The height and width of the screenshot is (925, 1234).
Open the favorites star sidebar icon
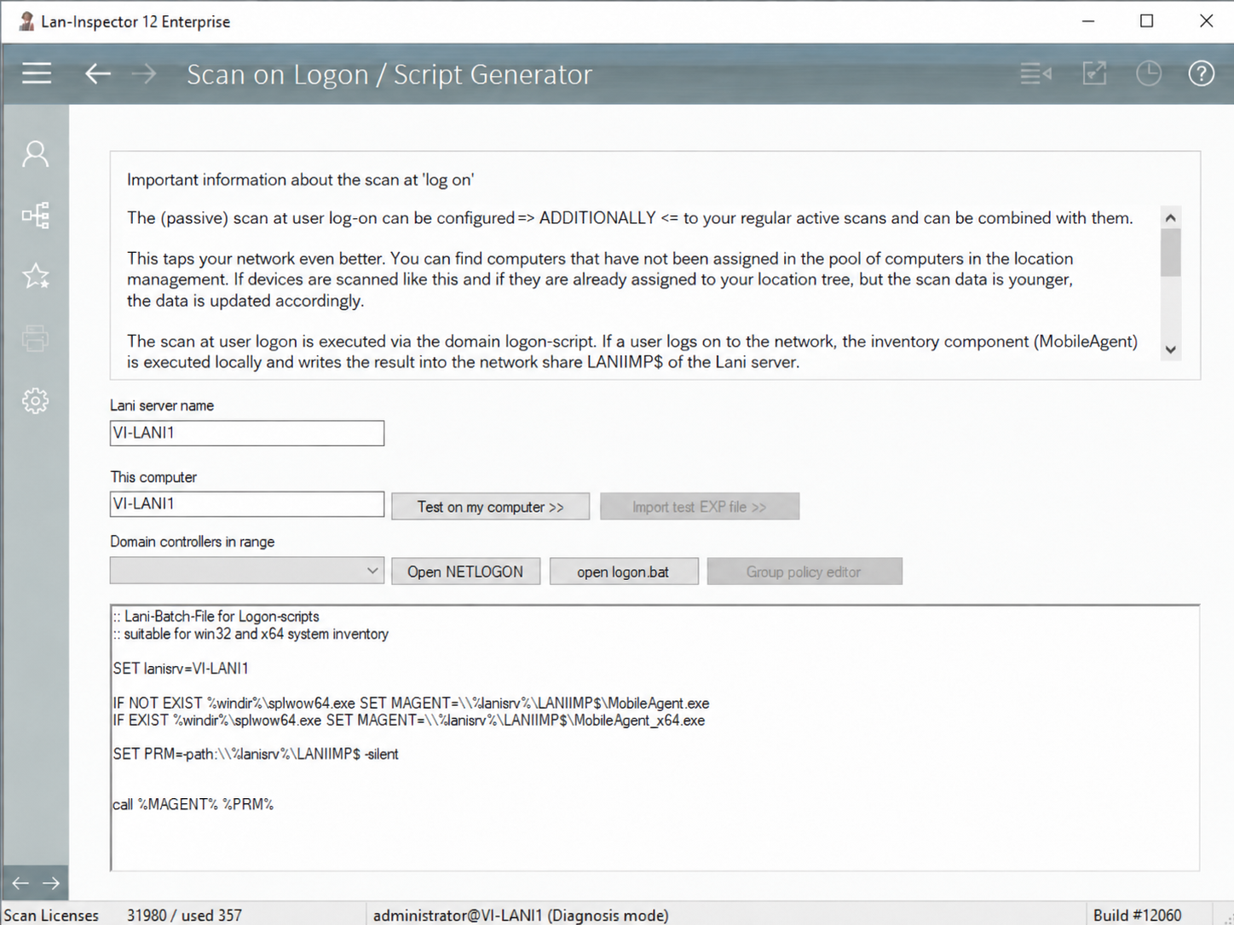point(36,276)
